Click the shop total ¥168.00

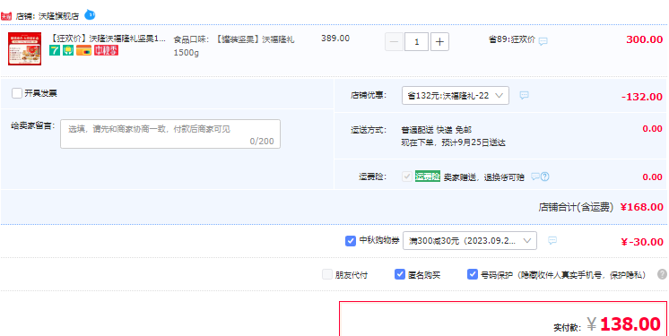(641, 207)
